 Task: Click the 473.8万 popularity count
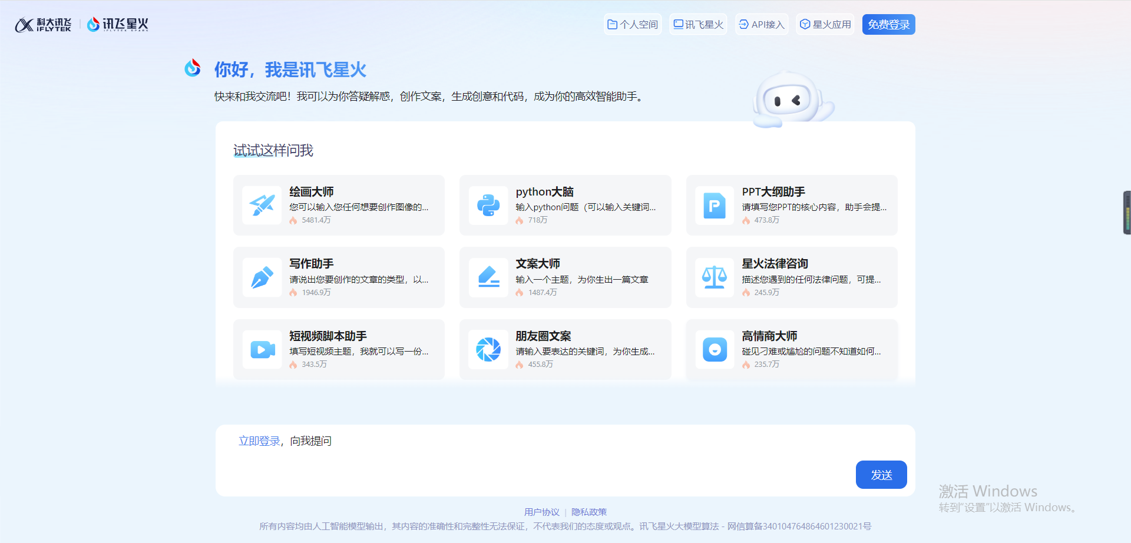pos(767,220)
